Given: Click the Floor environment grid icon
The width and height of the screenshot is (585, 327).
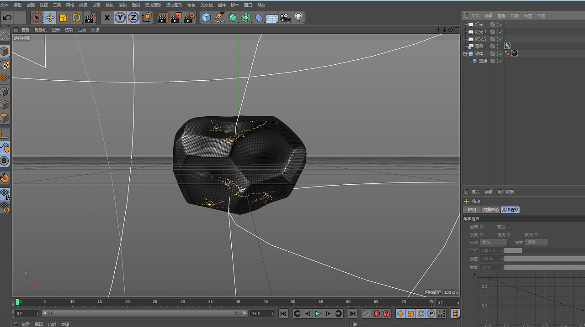Looking at the screenshot, I should [x=272, y=18].
